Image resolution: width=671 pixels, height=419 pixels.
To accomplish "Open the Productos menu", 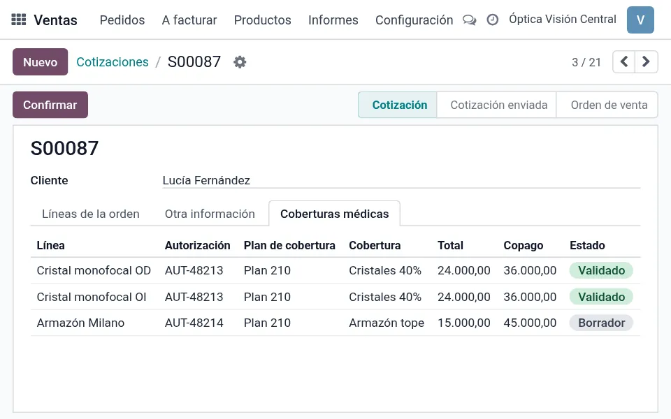I will pos(262,20).
